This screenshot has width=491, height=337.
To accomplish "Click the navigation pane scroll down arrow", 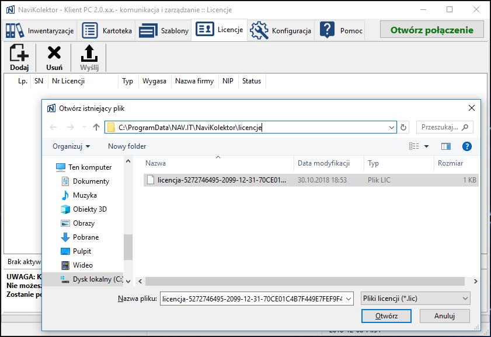I will click(x=128, y=282).
